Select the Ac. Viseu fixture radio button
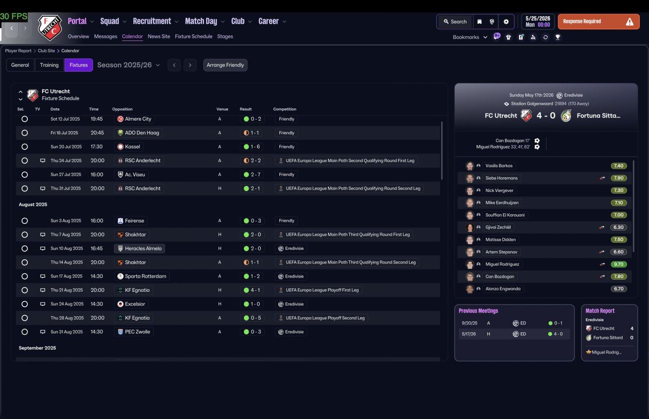 point(24,174)
